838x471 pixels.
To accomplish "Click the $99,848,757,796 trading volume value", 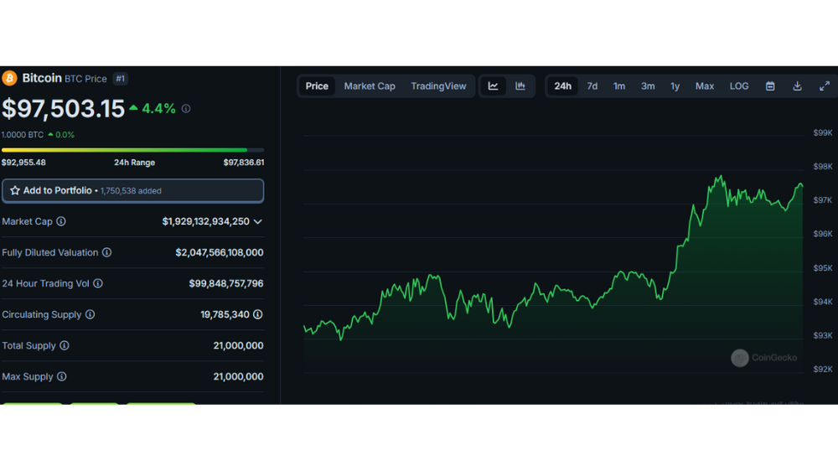I will point(226,283).
